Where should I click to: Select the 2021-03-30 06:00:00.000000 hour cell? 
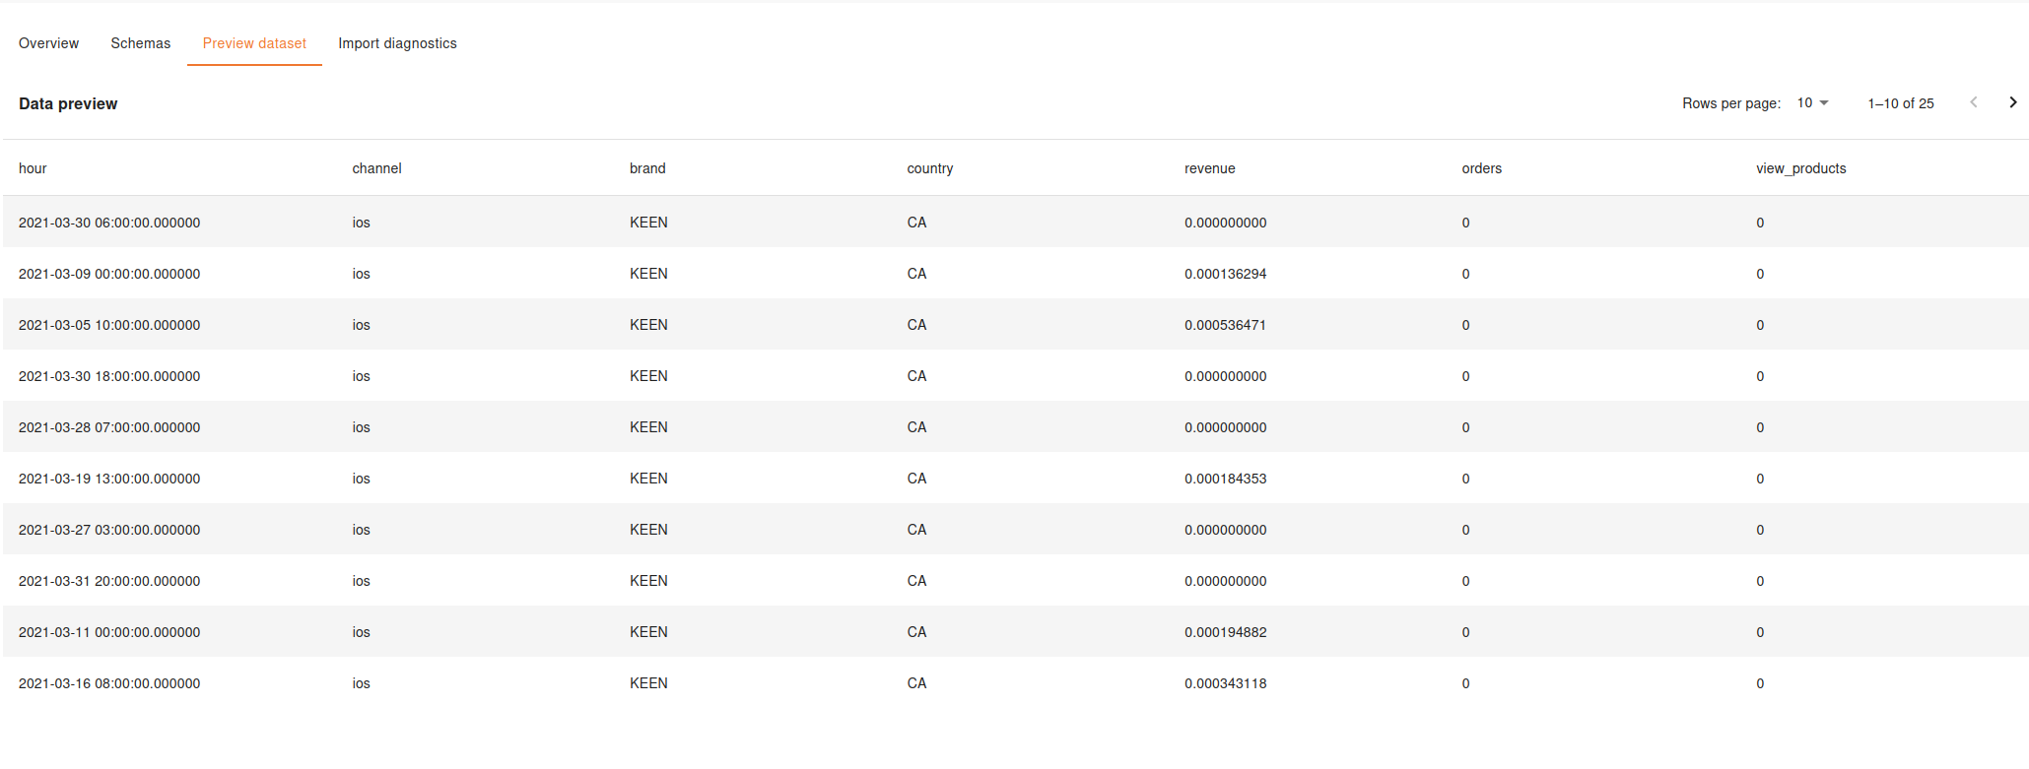click(109, 223)
